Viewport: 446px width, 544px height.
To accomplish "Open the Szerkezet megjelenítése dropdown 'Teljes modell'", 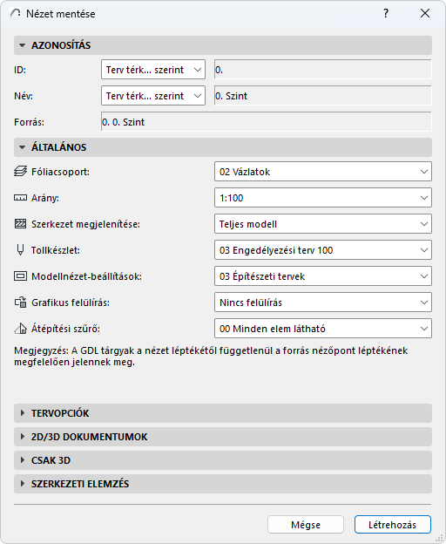I will 323,224.
